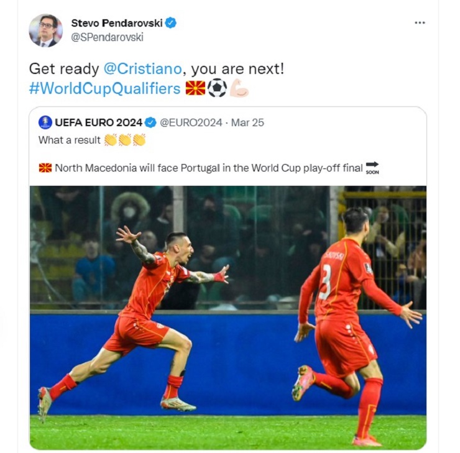Click the @EURO2024 handle in the quoted tweet
Viewport: 460px width, 453px height.
coord(191,122)
